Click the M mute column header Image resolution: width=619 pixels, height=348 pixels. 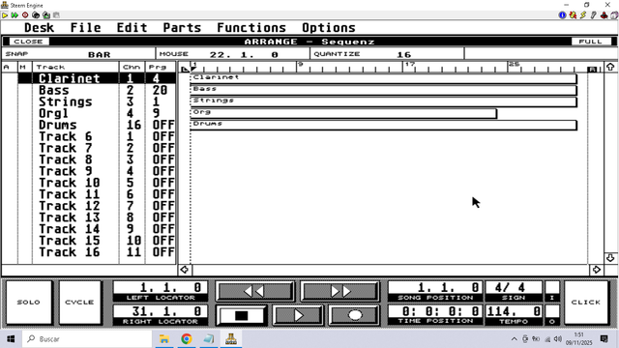[23, 67]
